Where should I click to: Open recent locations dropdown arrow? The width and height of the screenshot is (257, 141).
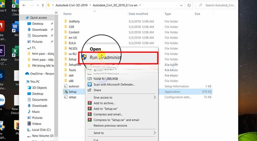[x=38, y=5]
